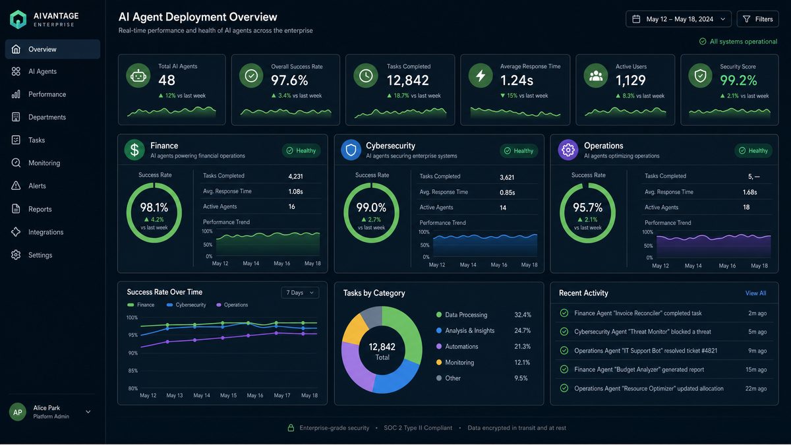This screenshot has width=791, height=445.
Task: Click the blue Analysis & Insights legend dot
Action: 439,331
